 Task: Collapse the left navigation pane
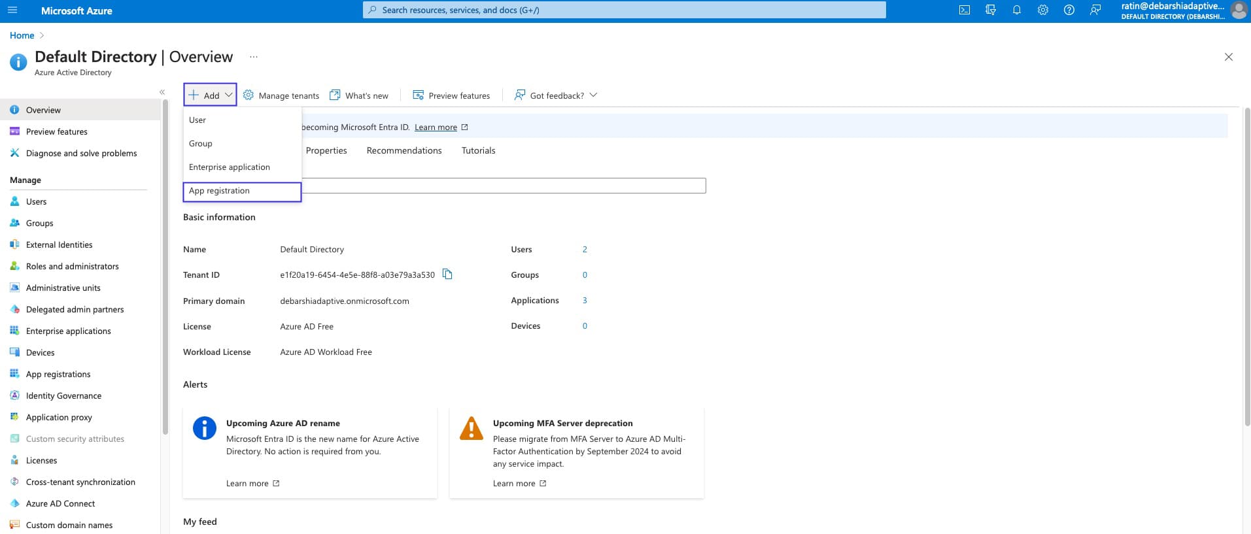pos(162,92)
